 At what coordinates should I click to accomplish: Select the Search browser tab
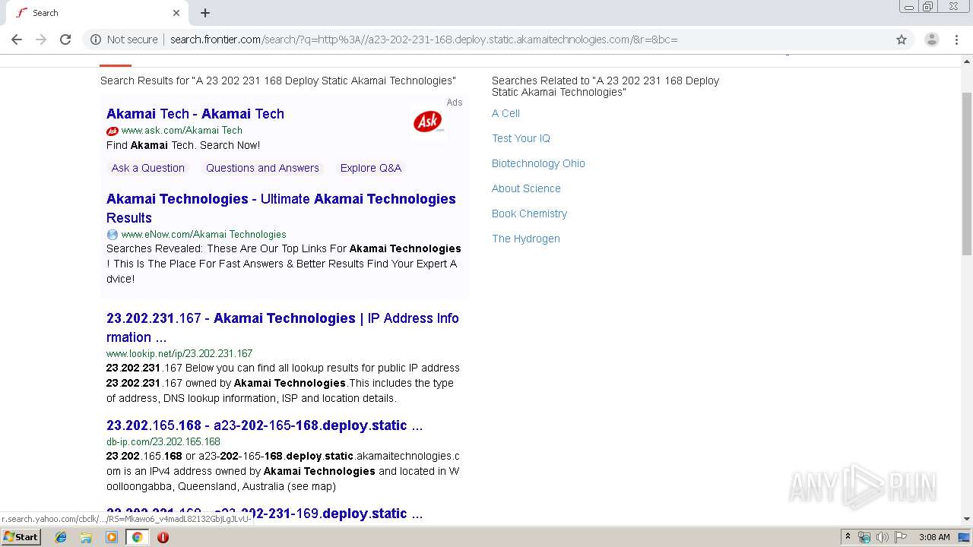(x=97, y=13)
